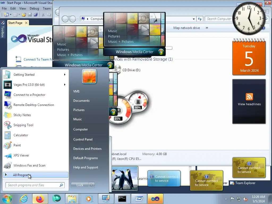This screenshot has width=272, height=204.
Task: Click Connect To Team Foundation link
Action: point(38,59)
